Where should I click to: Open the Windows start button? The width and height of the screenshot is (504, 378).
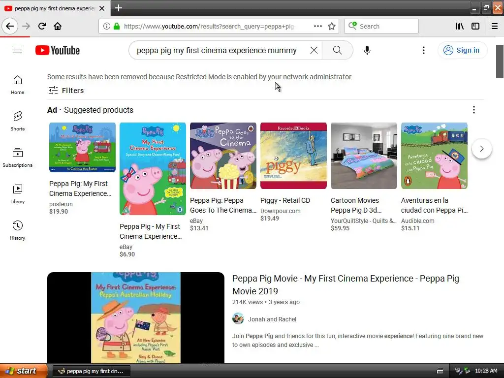(24, 371)
